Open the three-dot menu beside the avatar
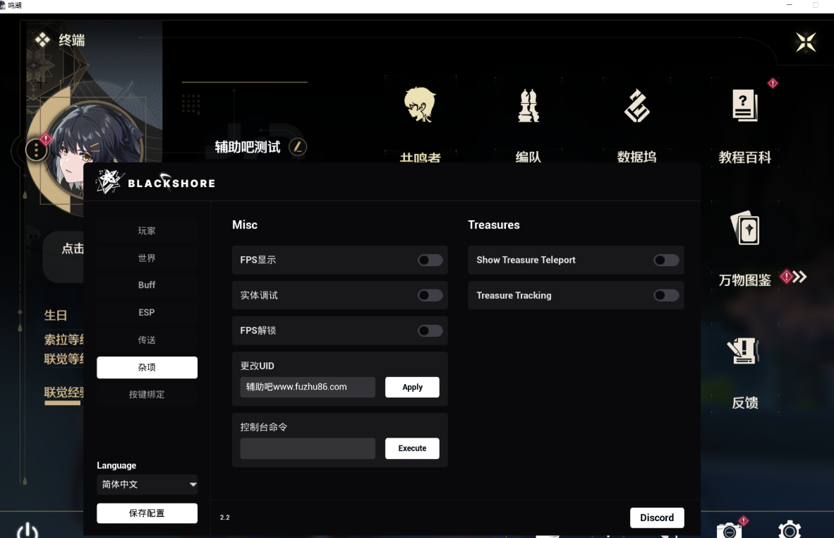Image resolution: width=834 pixels, height=538 pixels. pos(36,150)
